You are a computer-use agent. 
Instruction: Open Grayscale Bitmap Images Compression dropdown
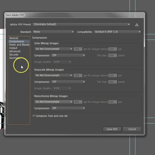pos(68,82)
